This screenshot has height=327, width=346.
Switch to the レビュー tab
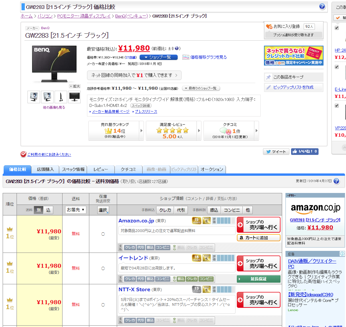coord(101,169)
